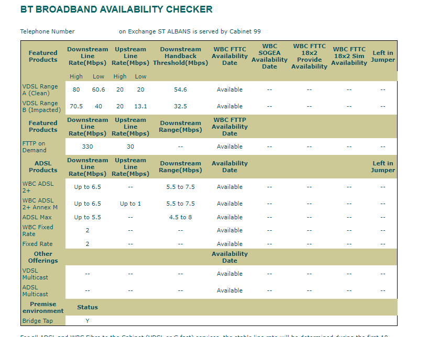Click the Downstream Line Rate(Mbps) column header
The height and width of the screenshot is (337, 429).
(87, 56)
